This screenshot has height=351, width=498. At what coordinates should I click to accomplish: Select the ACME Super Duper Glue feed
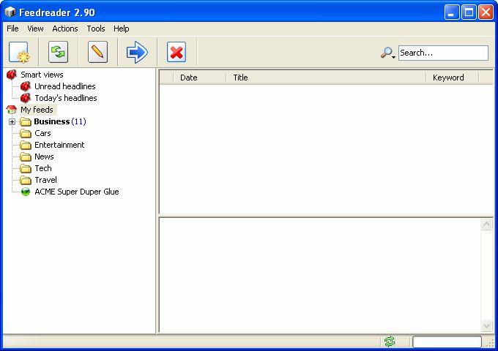pos(76,192)
